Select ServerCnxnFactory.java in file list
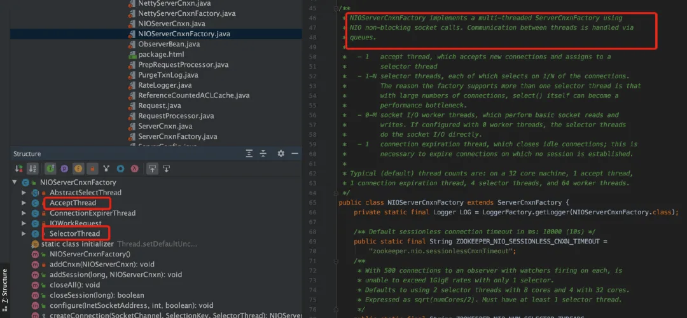 coord(177,136)
